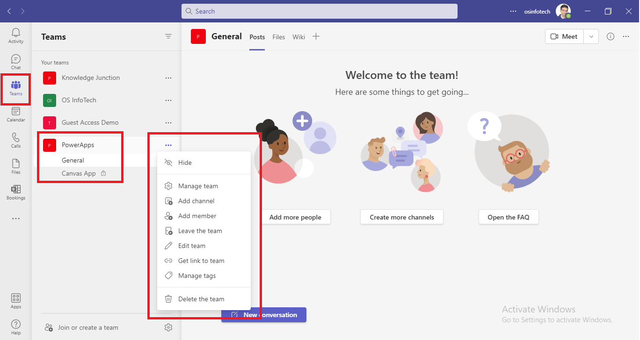Click Create more channels button
Image resolution: width=640 pixels, height=340 pixels.
402,217
